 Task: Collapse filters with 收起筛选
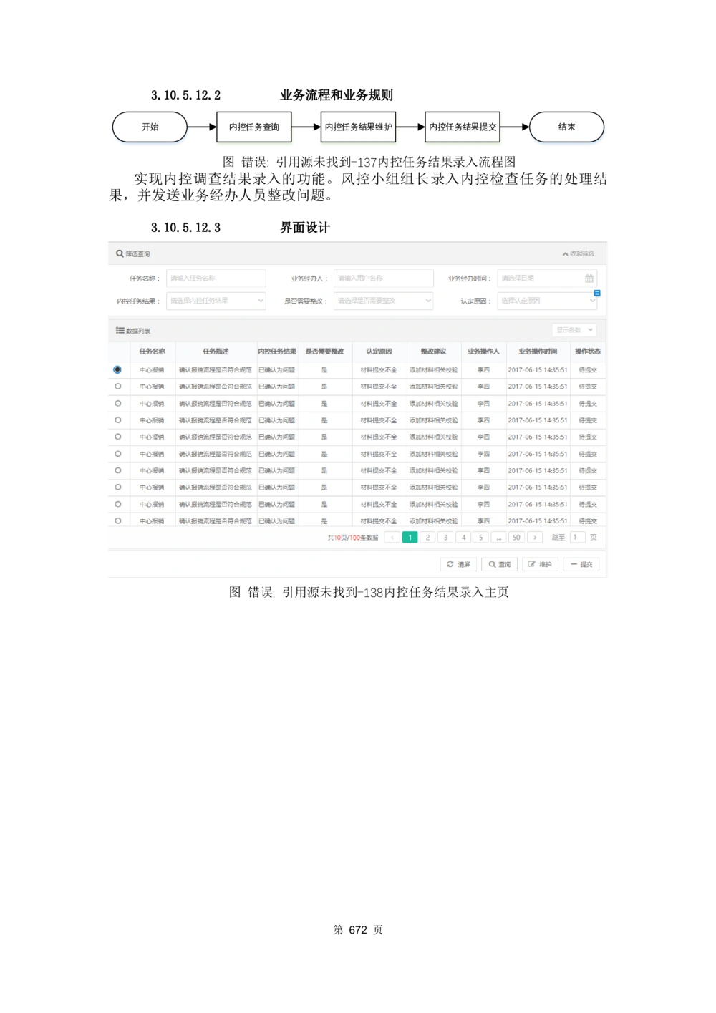[x=578, y=253]
